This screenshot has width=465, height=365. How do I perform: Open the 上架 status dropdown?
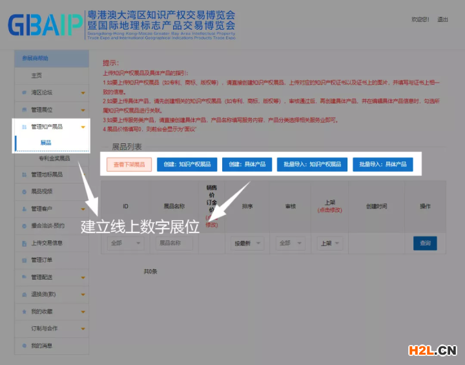pos(330,243)
